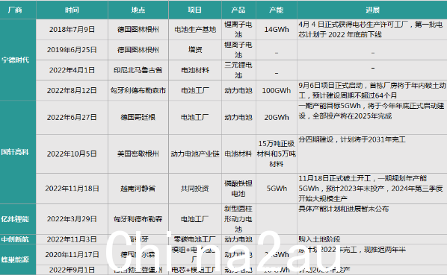Select the 越南河静省 location cell
This screenshot has width=447, height=275.
click(138, 189)
